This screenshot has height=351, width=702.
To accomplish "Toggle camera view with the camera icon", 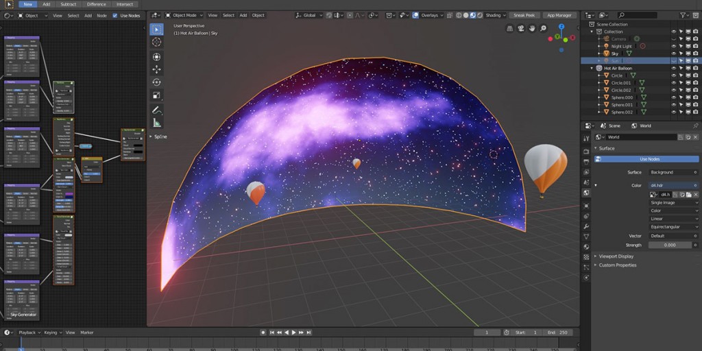I will click(x=521, y=29).
